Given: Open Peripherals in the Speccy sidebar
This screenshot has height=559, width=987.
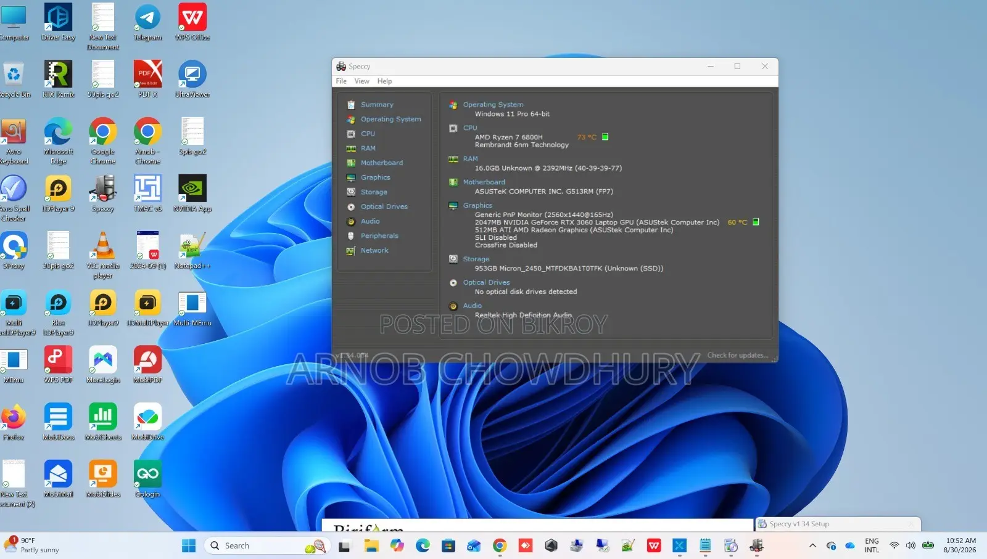Looking at the screenshot, I should pyautogui.click(x=379, y=236).
